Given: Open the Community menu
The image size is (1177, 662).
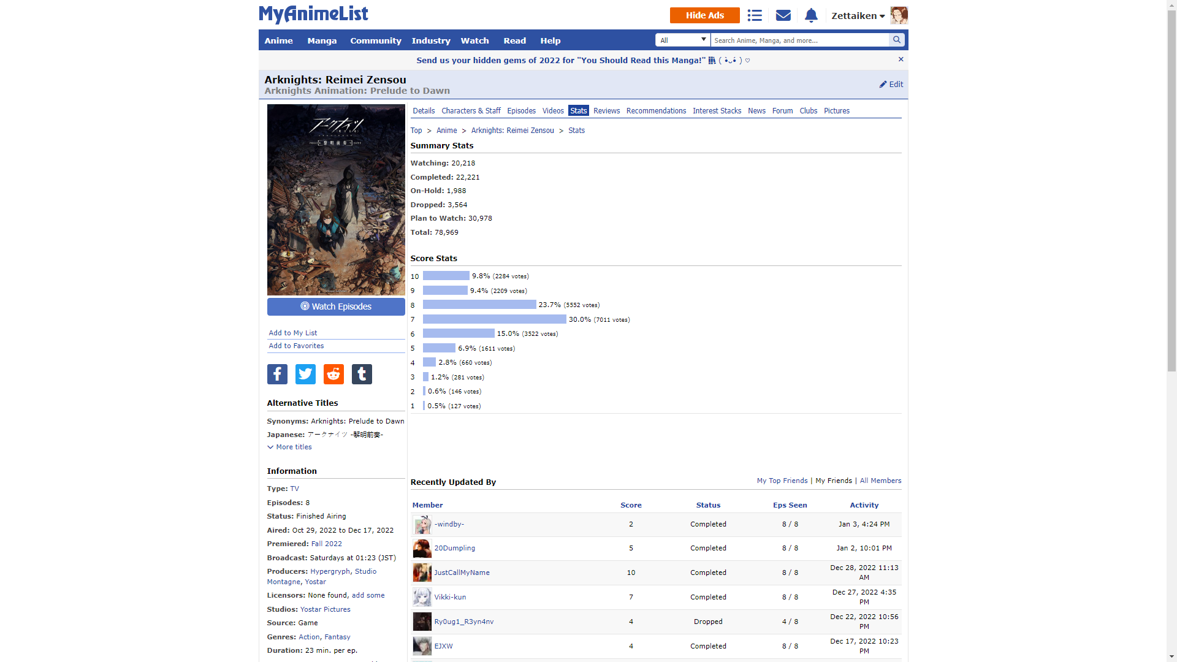Looking at the screenshot, I should coord(375,40).
